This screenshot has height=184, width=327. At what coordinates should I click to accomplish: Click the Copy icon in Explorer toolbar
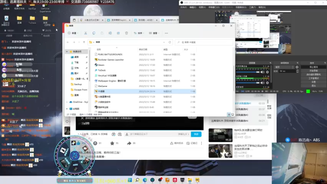(94, 33)
